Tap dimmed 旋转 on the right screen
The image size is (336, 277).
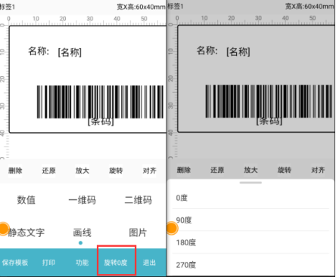pyautogui.click(x=285, y=170)
